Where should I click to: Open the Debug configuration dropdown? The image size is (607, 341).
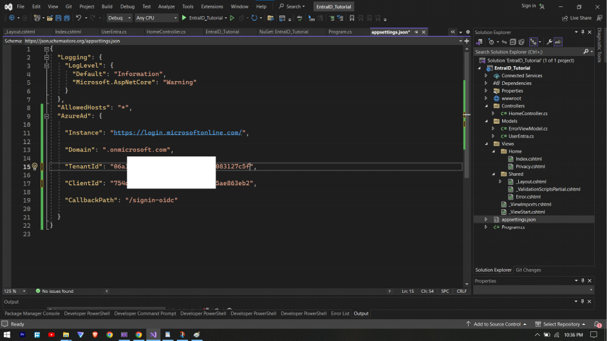pyautogui.click(x=119, y=18)
